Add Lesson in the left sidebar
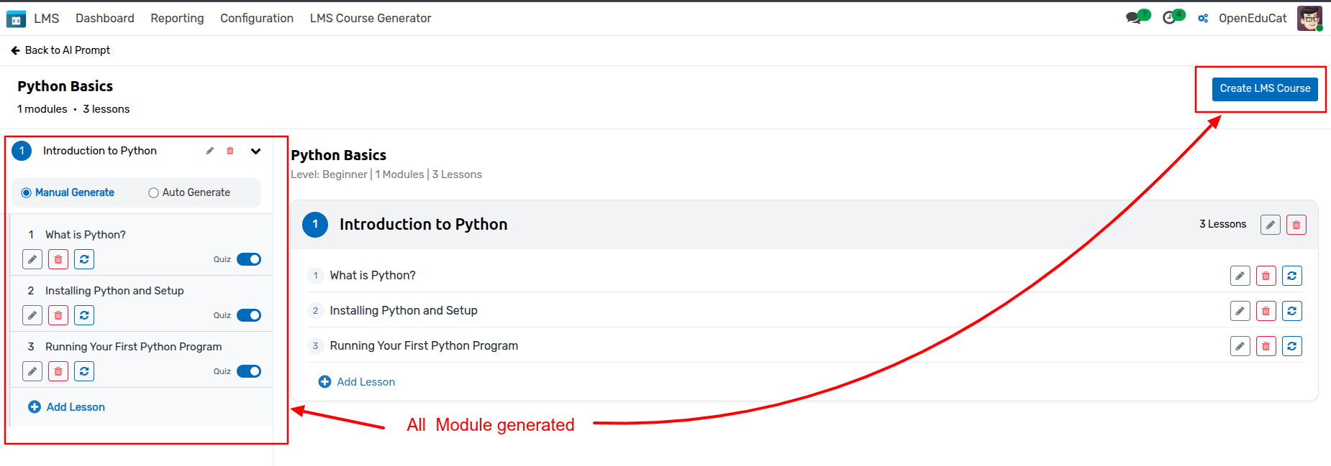The height and width of the screenshot is (466, 1331). (x=67, y=407)
